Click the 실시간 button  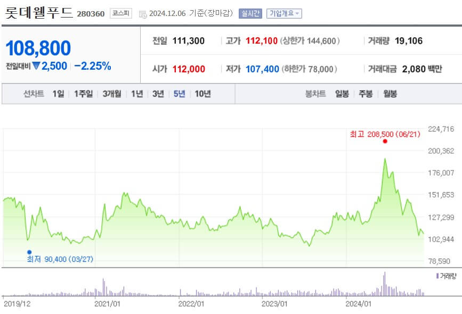point(250,13)
